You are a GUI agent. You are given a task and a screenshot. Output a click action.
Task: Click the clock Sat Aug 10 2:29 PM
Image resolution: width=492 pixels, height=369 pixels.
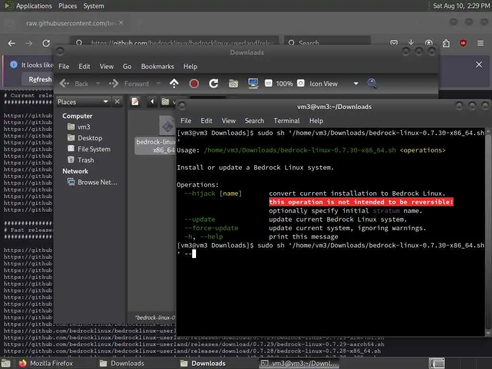(461, 6)
